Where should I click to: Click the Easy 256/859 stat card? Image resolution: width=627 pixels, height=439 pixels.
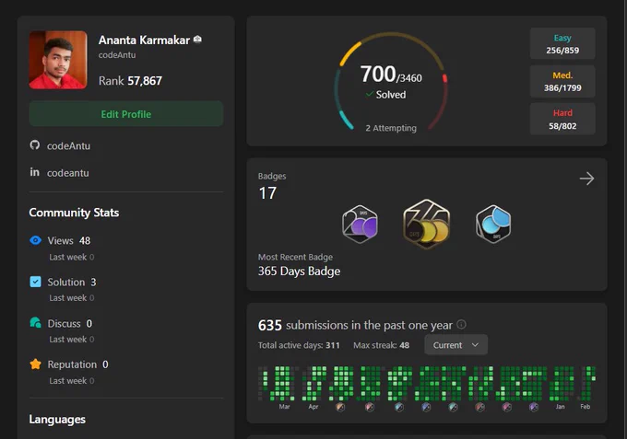562,44
